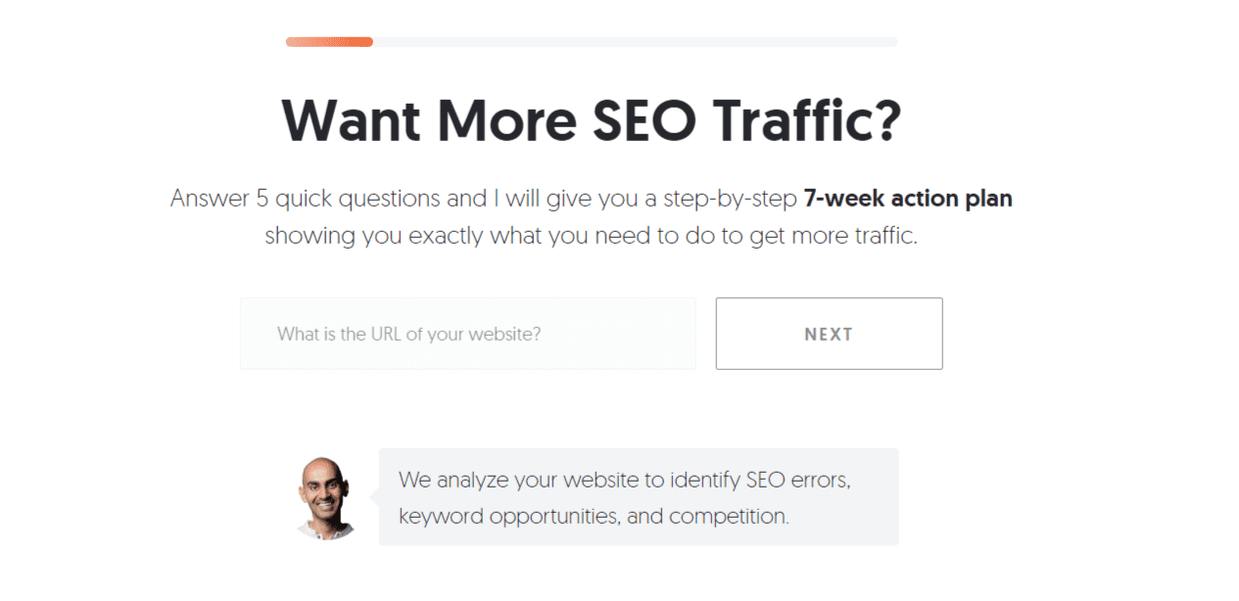Click inside the URL field to focus it
The width and height of the screenshot is (1239, 601).
pyautogui.click(x=467, y=334)
